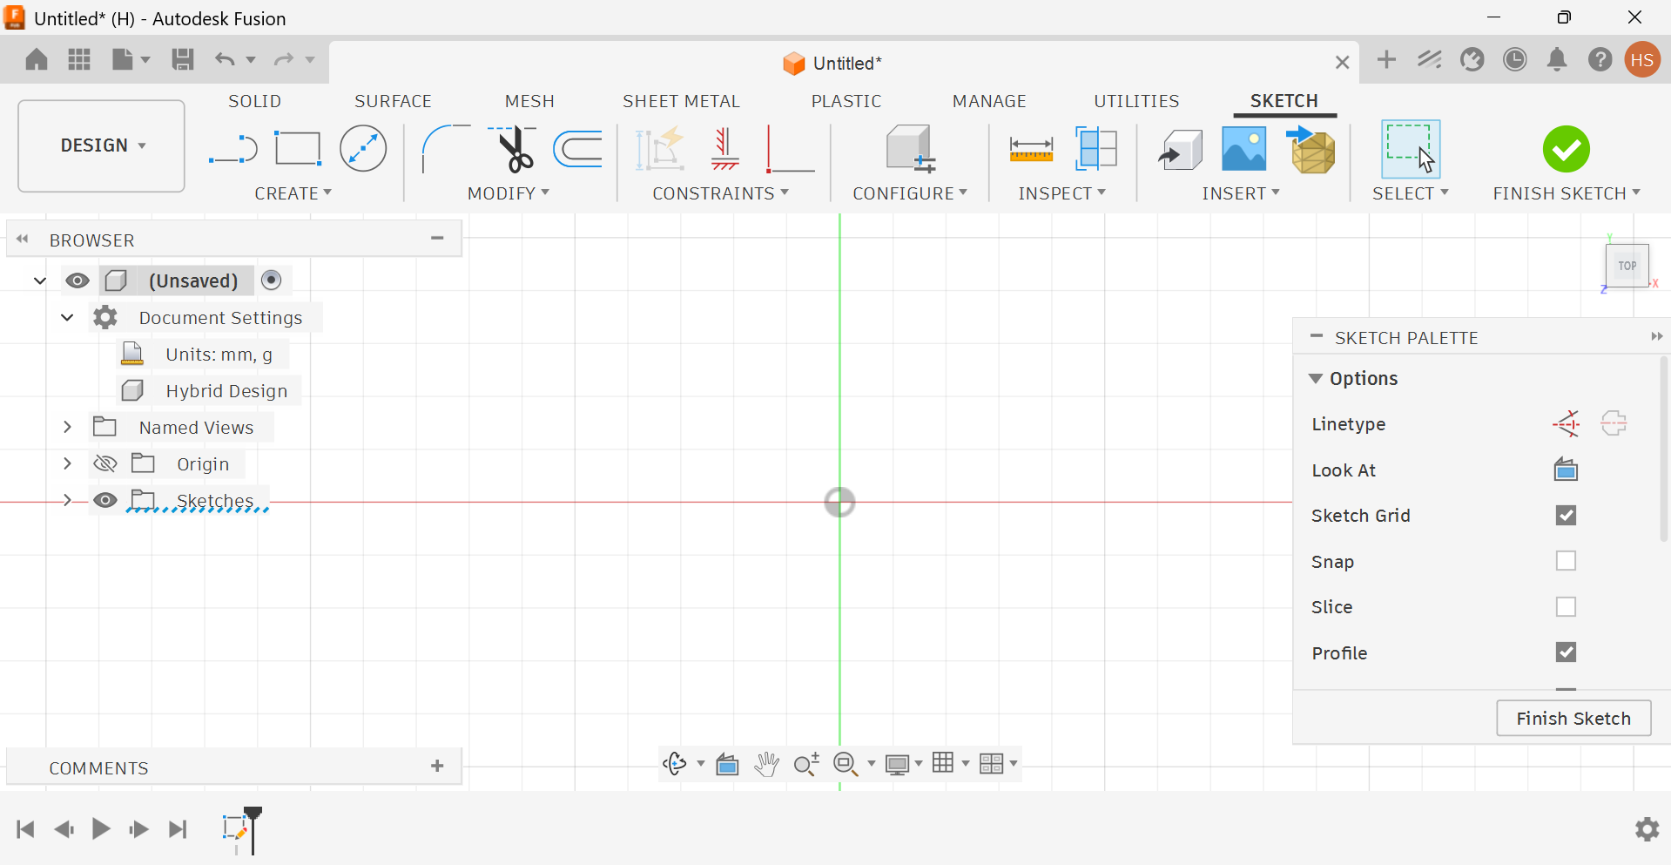
Task: Select the Line sketch tool
Action: click(233, 150)
